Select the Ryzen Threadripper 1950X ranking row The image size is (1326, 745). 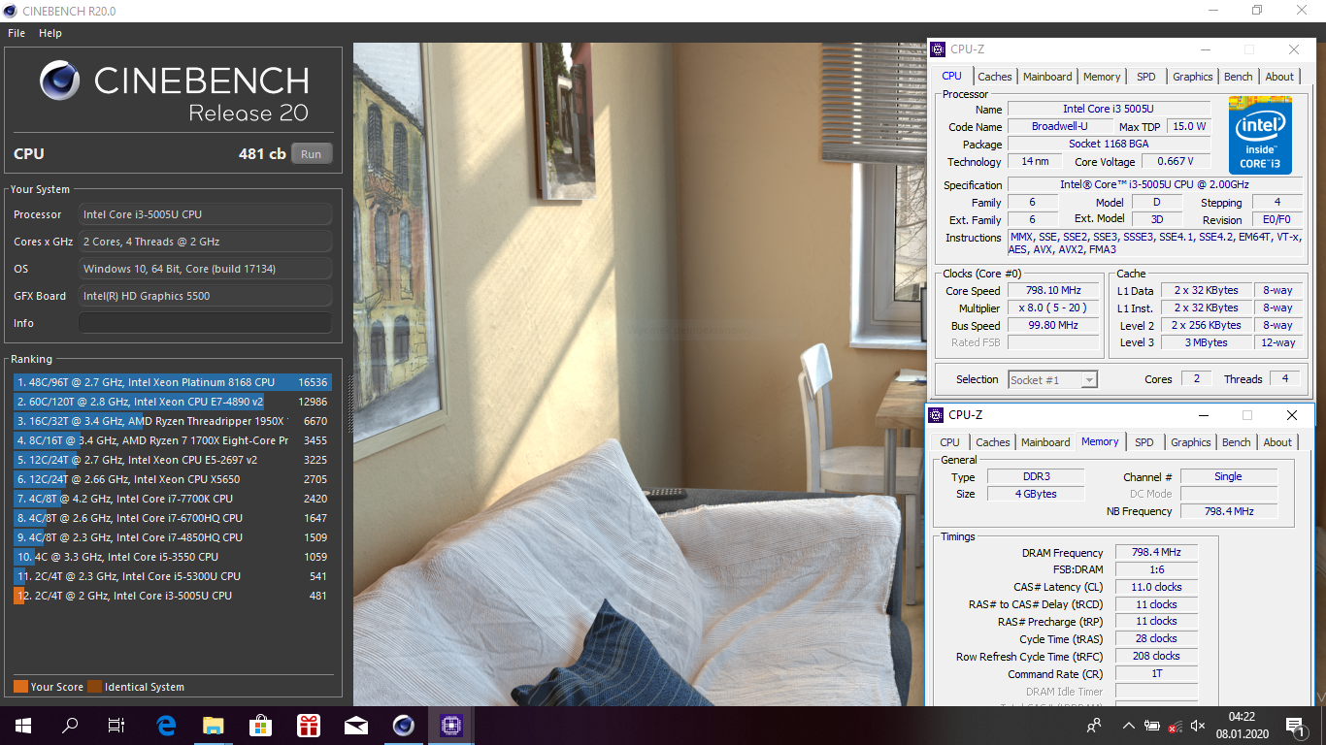[173, 421]
